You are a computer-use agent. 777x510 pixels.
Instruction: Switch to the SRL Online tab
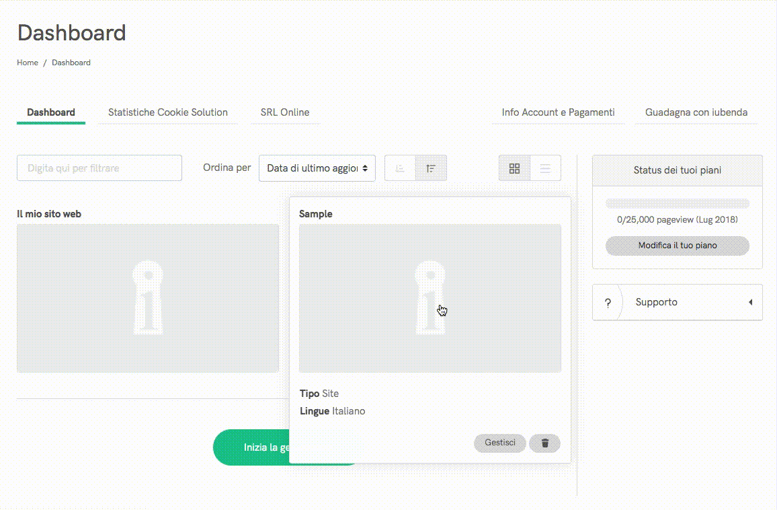point(285,112)
